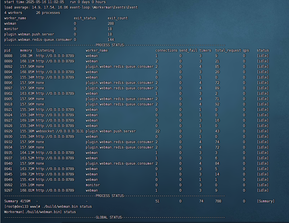Click total_request 89 in pid 8897 row
Screen dimensions: 289x223
click(x=217, y=88)
